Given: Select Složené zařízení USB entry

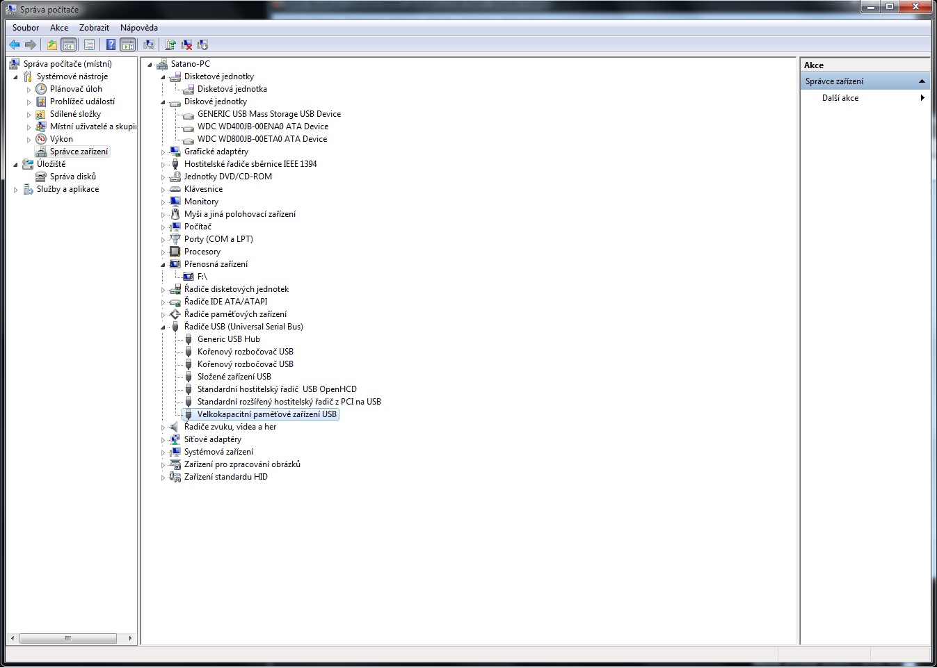Looking at the screenshot, I should point(234,377).
